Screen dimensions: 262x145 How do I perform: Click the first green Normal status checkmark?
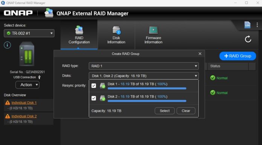point(213,78)
